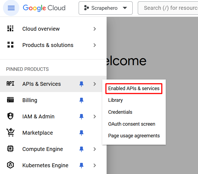Click the project selector dropdown arrow
Viewport: 198px width, 174px height.
click(125, 8)
